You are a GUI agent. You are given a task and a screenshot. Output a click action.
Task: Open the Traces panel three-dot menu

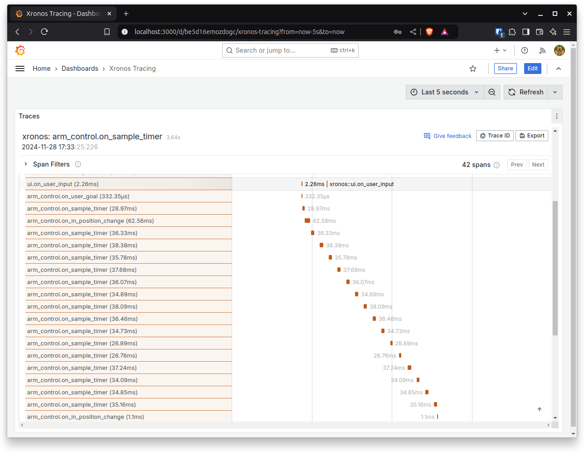pyautogui.click(x=557, y=116)
